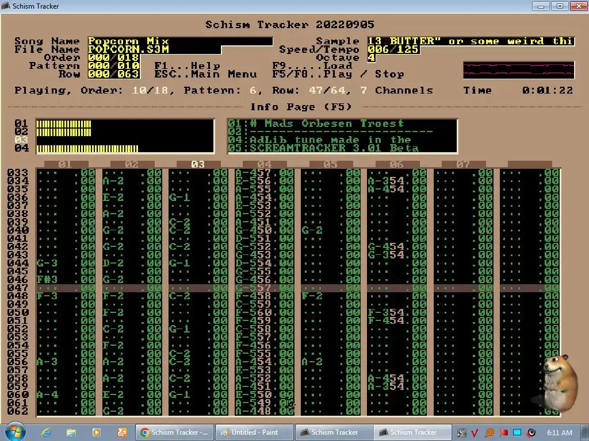Open the speaker volume tray icon
This screenshot has height=441, width=589.
coord(531,433)
